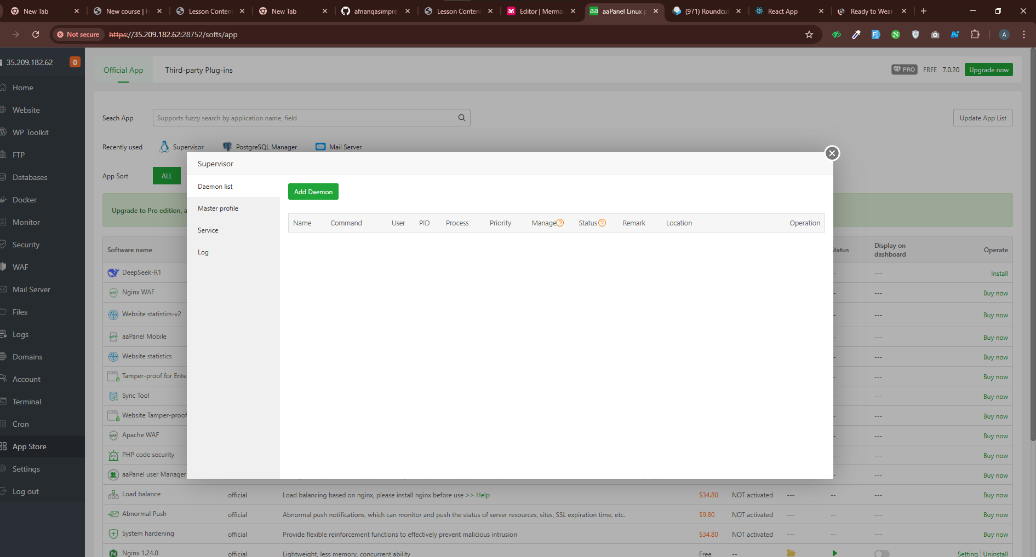Image resolution: width=1036 pixels, height=557 pixels.
Task: Click the Nginx 1.24.0 folder icon
Action: tap(791, 553)
